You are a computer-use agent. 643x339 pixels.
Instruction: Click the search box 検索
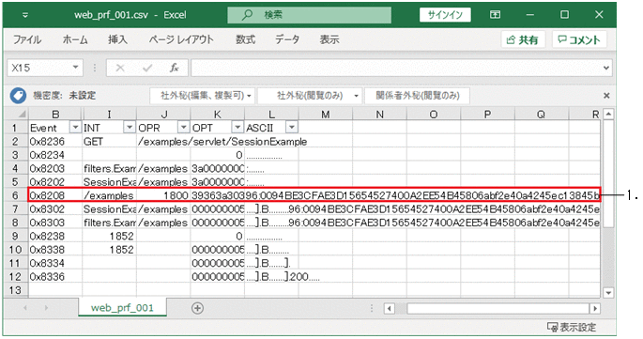click(310, 15)
